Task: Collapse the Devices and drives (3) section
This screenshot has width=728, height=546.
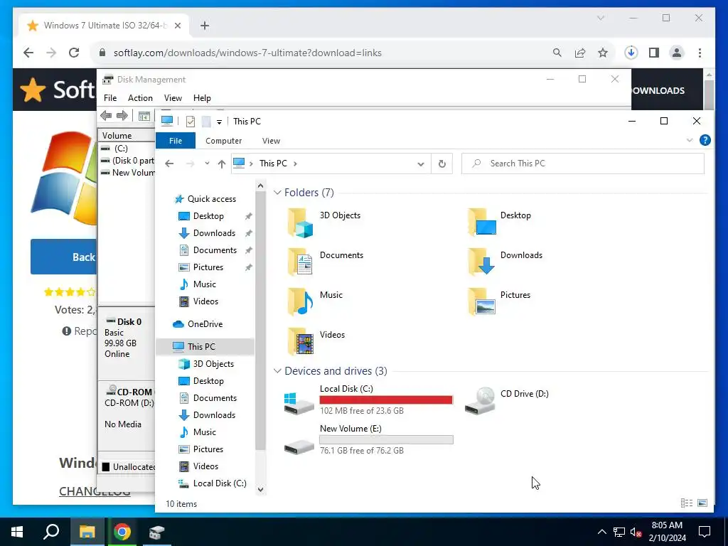Action: pyautogui.click(x=277, y=371)
